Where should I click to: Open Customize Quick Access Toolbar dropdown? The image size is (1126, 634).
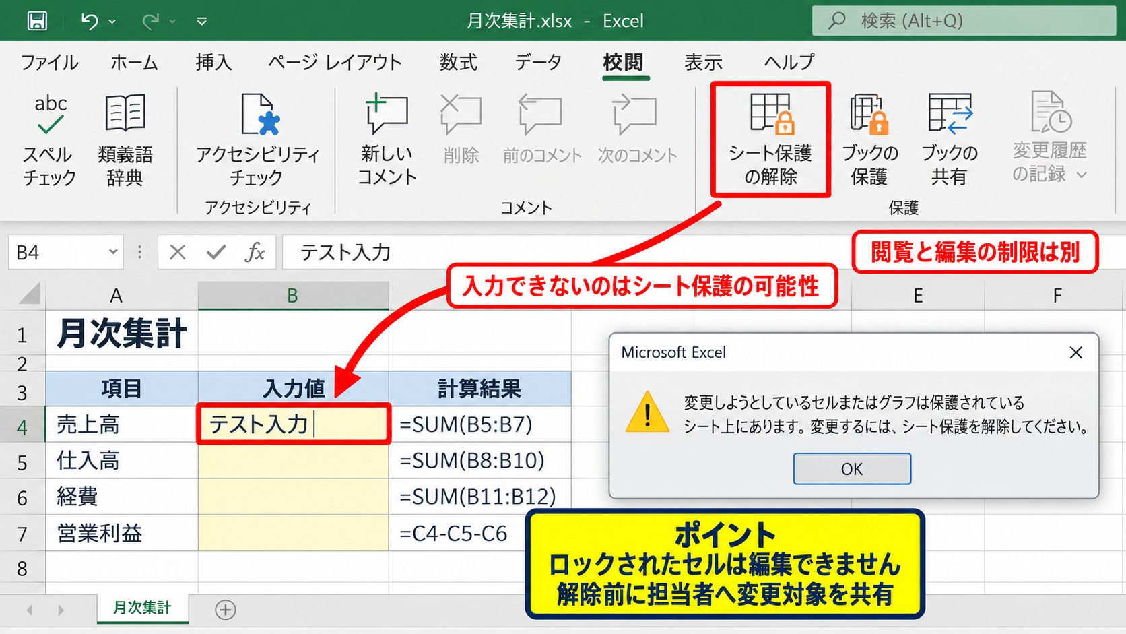coord(201,22)
